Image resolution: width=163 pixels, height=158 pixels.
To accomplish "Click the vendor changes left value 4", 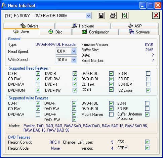I will (112, 148).
